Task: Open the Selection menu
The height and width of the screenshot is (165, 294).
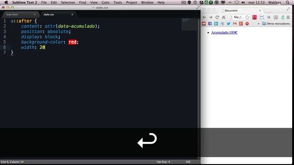Action: coord(68,2)
